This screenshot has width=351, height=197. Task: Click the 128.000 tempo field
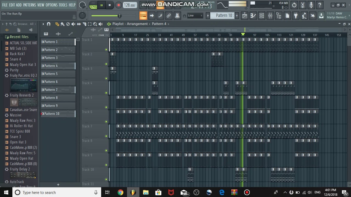tap(130, 5)
